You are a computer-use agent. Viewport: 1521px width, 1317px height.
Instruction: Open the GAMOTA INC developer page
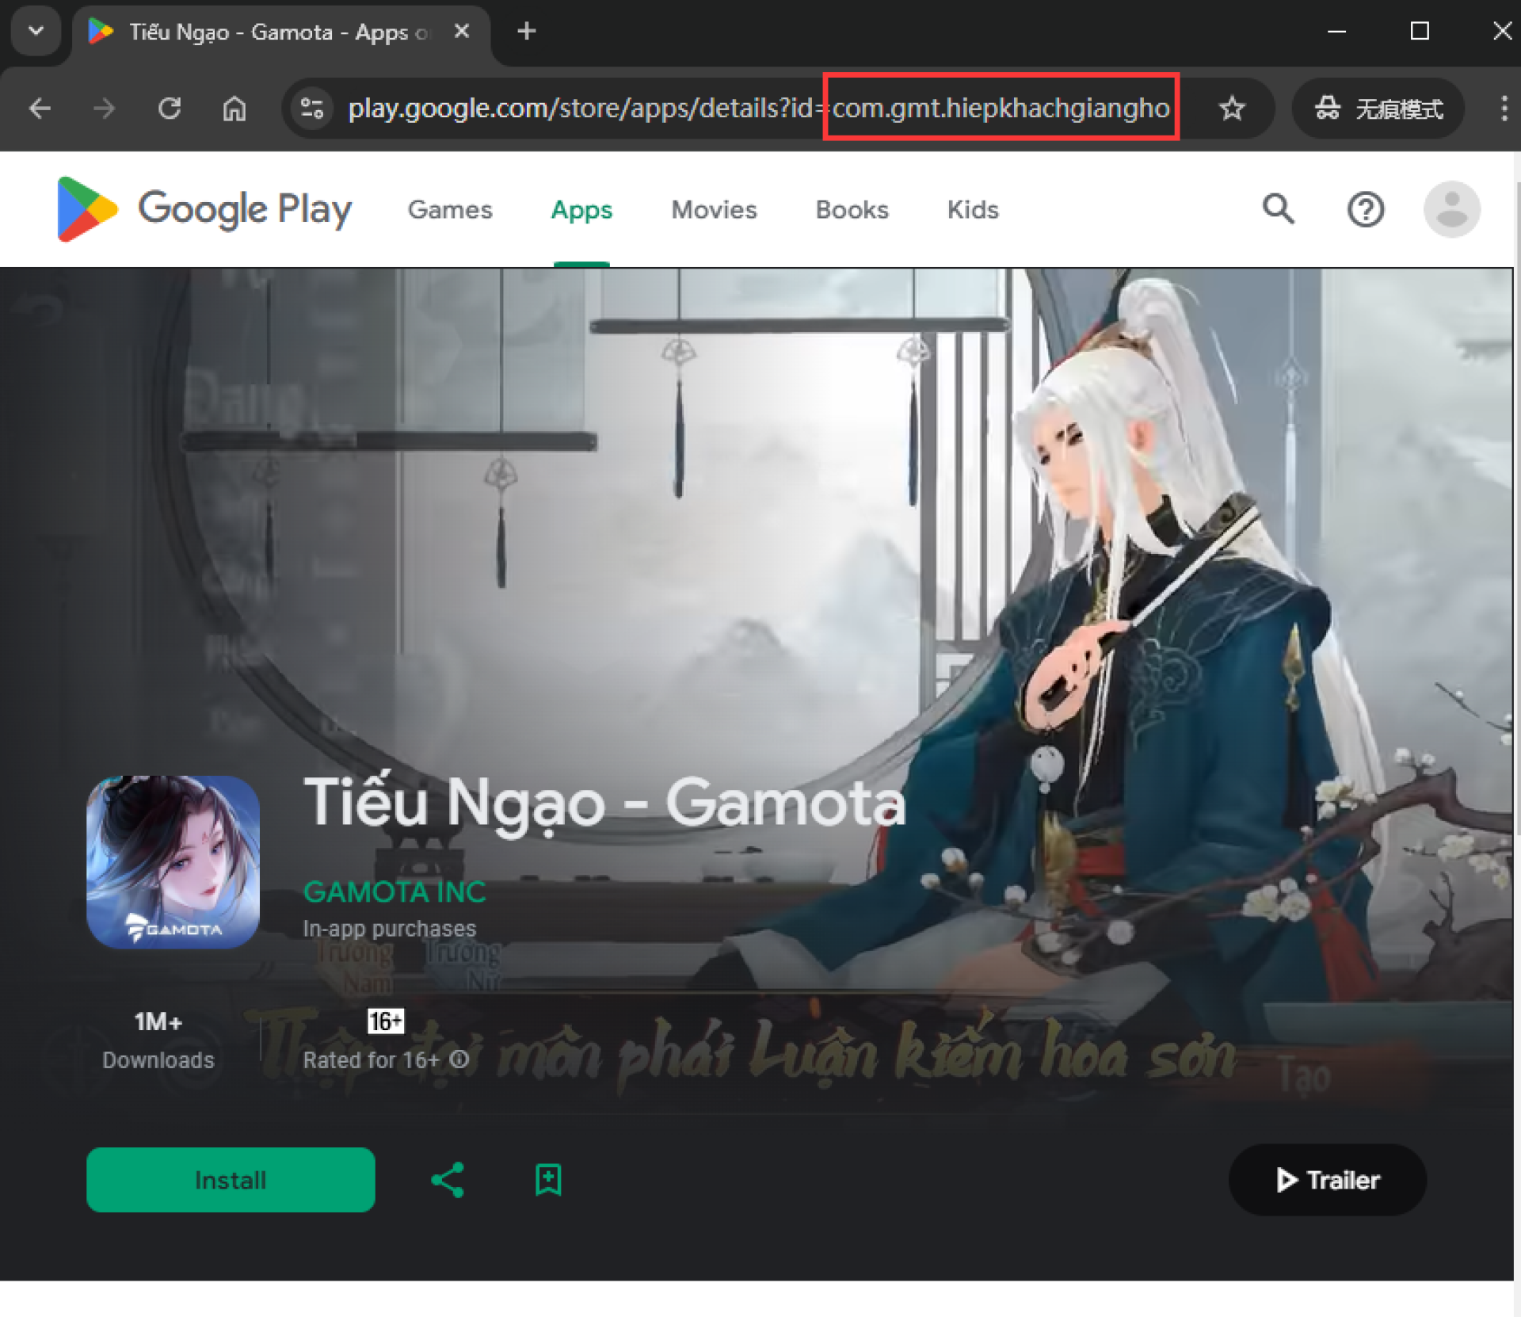click(x=395, y=891)
